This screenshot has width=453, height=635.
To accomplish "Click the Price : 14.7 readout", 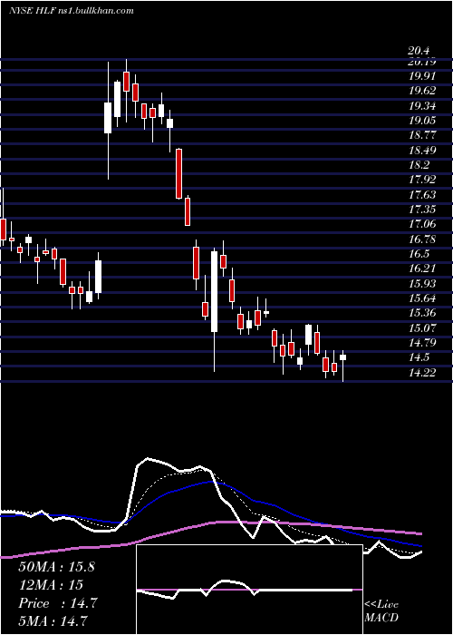I will point(58,603).
